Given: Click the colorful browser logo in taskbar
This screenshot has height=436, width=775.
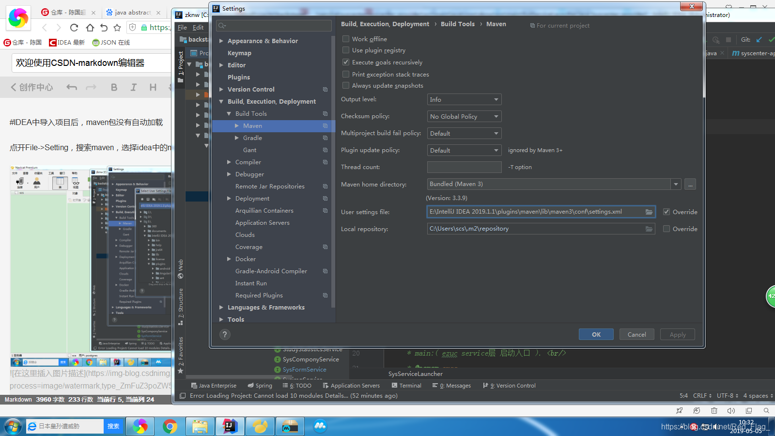Looking at the screenshot, I should tap(140, 426).
